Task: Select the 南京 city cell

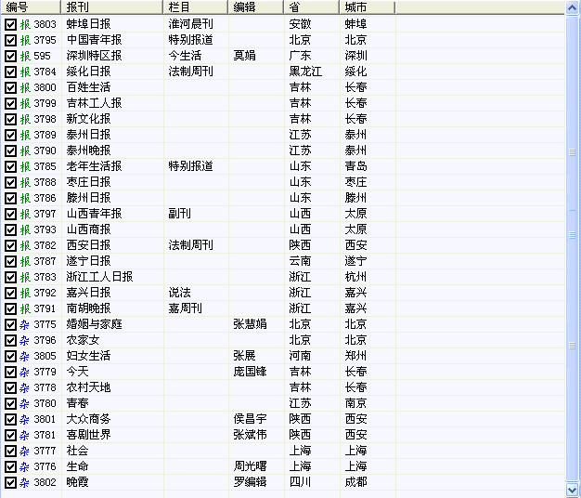Action: click(x=355, y=403)
